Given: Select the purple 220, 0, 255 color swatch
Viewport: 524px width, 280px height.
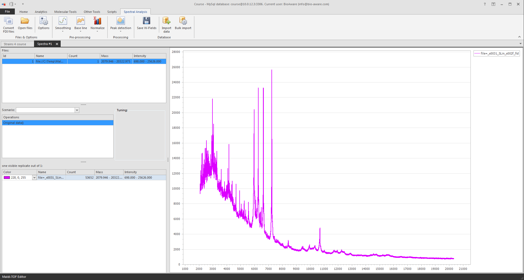Looking at the screenshot, I should click(7, 177).
